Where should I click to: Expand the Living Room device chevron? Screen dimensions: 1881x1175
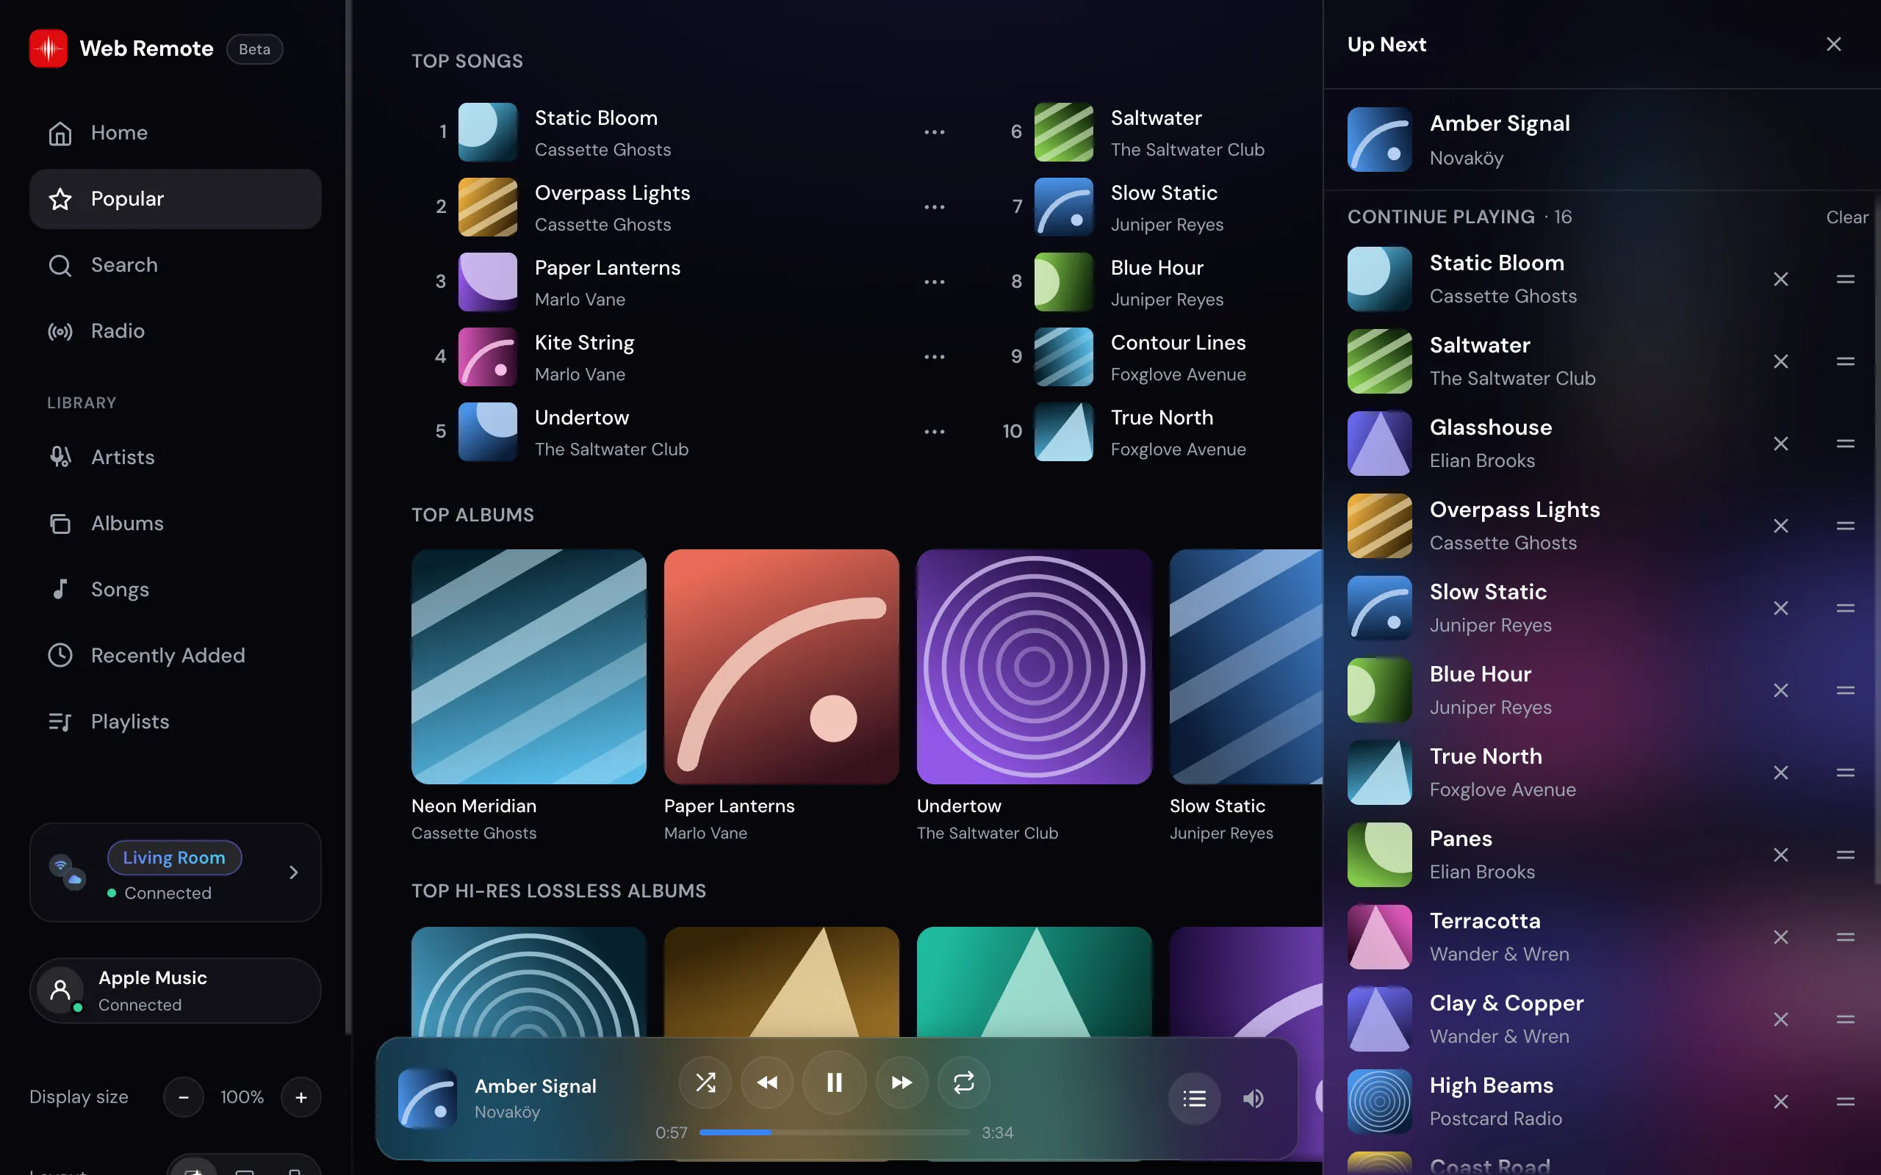click(294, 872)
